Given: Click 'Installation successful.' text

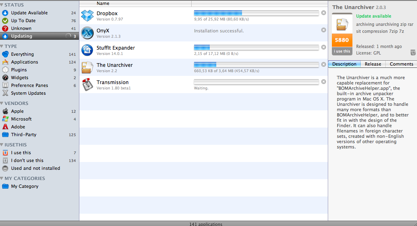Looking at the screenshot, I should [x=219, y=31].
